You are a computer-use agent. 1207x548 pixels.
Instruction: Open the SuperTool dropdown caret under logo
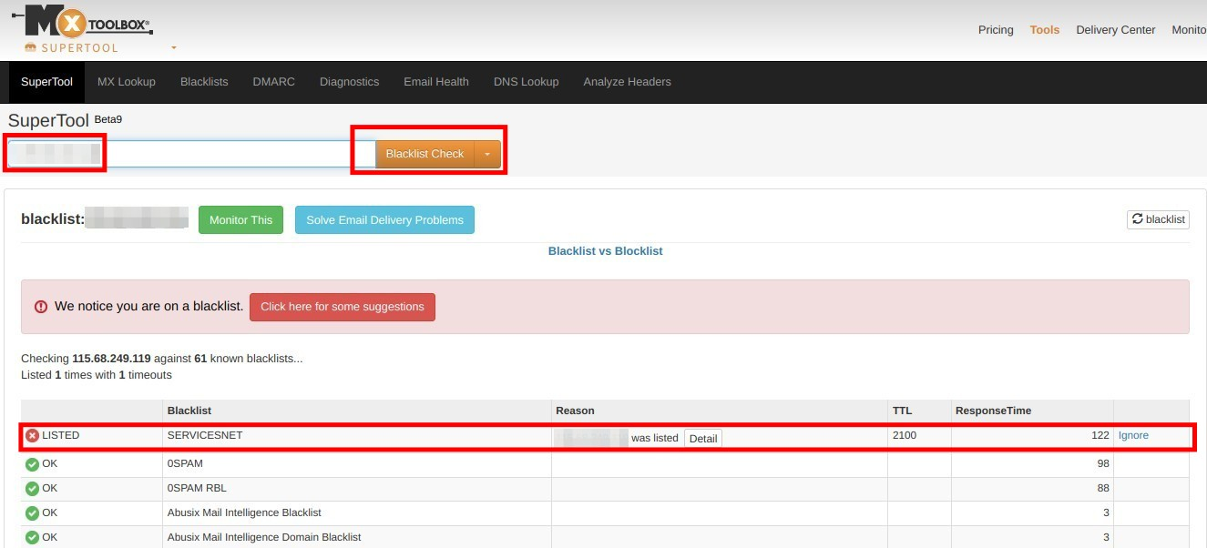click(174, 48)
